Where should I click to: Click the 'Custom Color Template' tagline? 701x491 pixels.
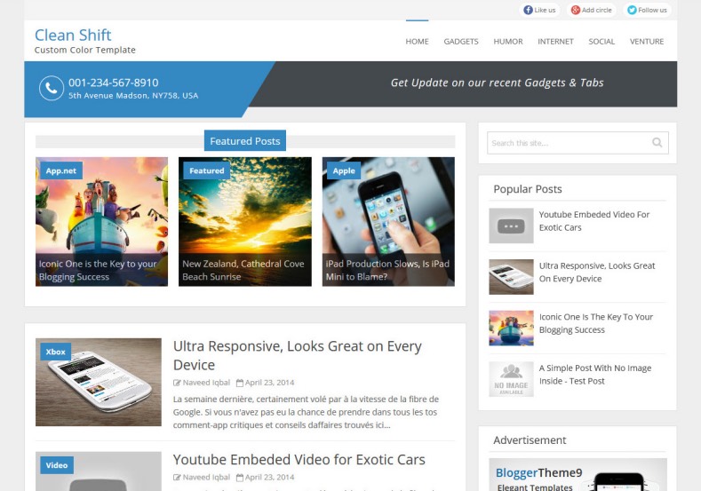[85, 50]
